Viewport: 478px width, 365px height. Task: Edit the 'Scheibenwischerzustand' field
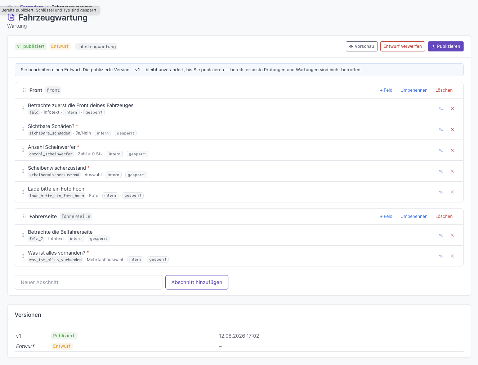(x=441, y=171)
